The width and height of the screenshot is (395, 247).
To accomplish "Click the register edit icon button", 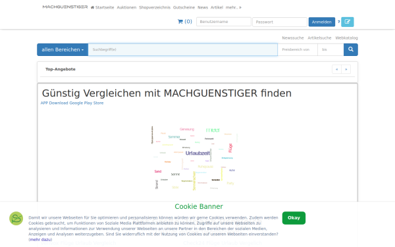I will (x=348, y=22).
